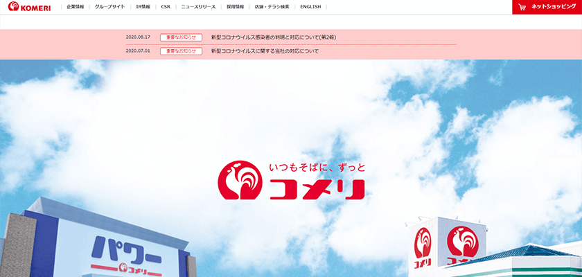Click the KOMERI logo in the header
582x277 pixels.
(x=29, y=7)
